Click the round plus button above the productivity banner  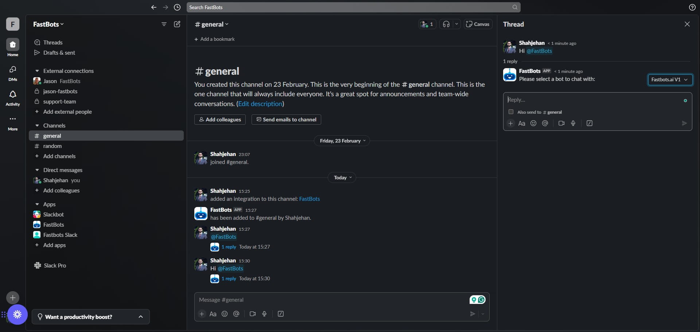(13, 298)
